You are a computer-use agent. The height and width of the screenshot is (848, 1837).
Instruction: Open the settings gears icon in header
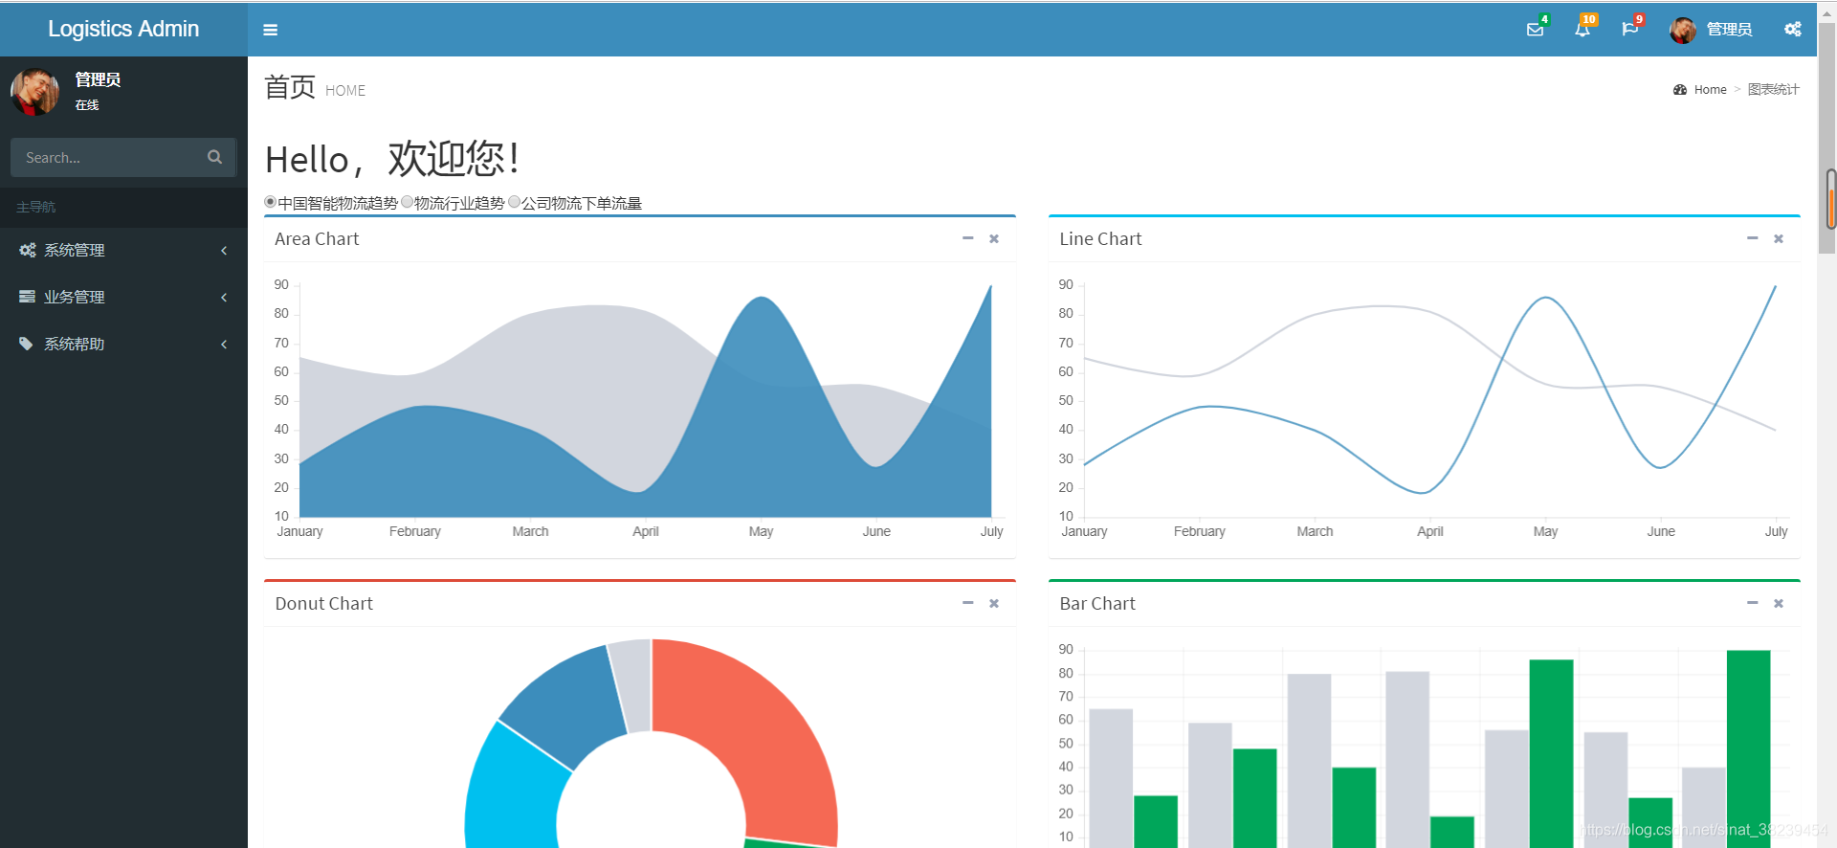pyautogui.click(x=1792, y=30)
